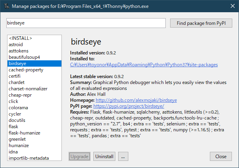Choose flask-humanize from the list
The width and height of the screenshot is (239, 168).
click(24, 133)
